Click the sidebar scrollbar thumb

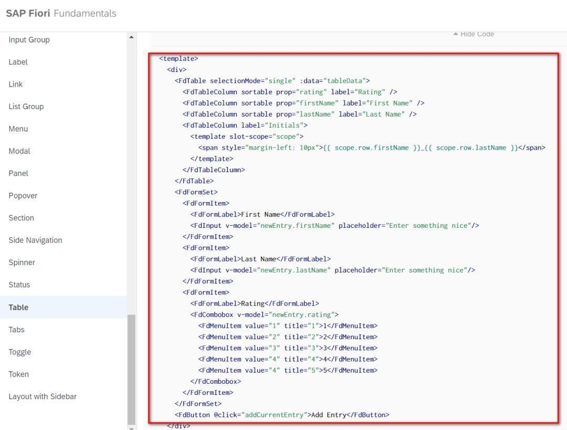[132, 369]
